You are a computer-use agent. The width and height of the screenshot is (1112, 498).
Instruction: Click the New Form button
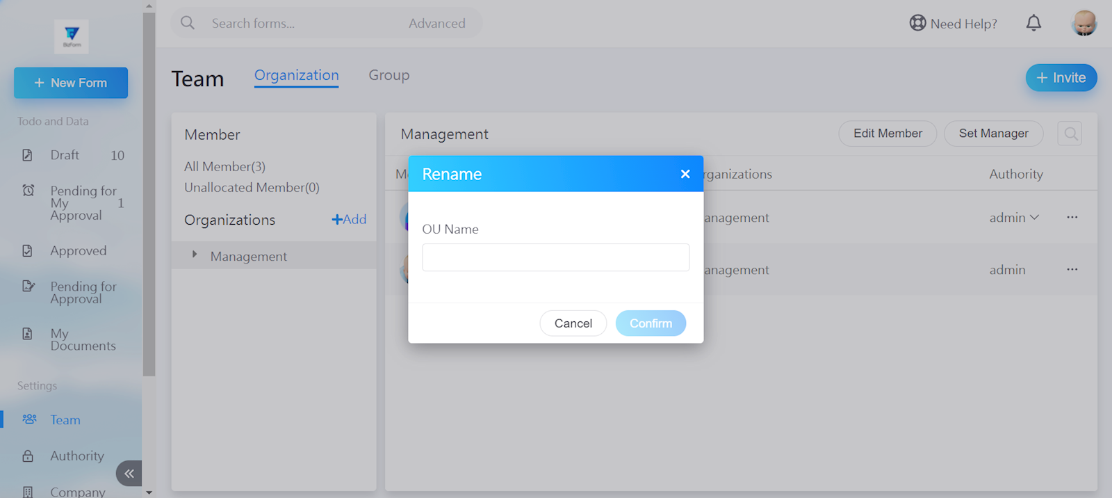71,83
